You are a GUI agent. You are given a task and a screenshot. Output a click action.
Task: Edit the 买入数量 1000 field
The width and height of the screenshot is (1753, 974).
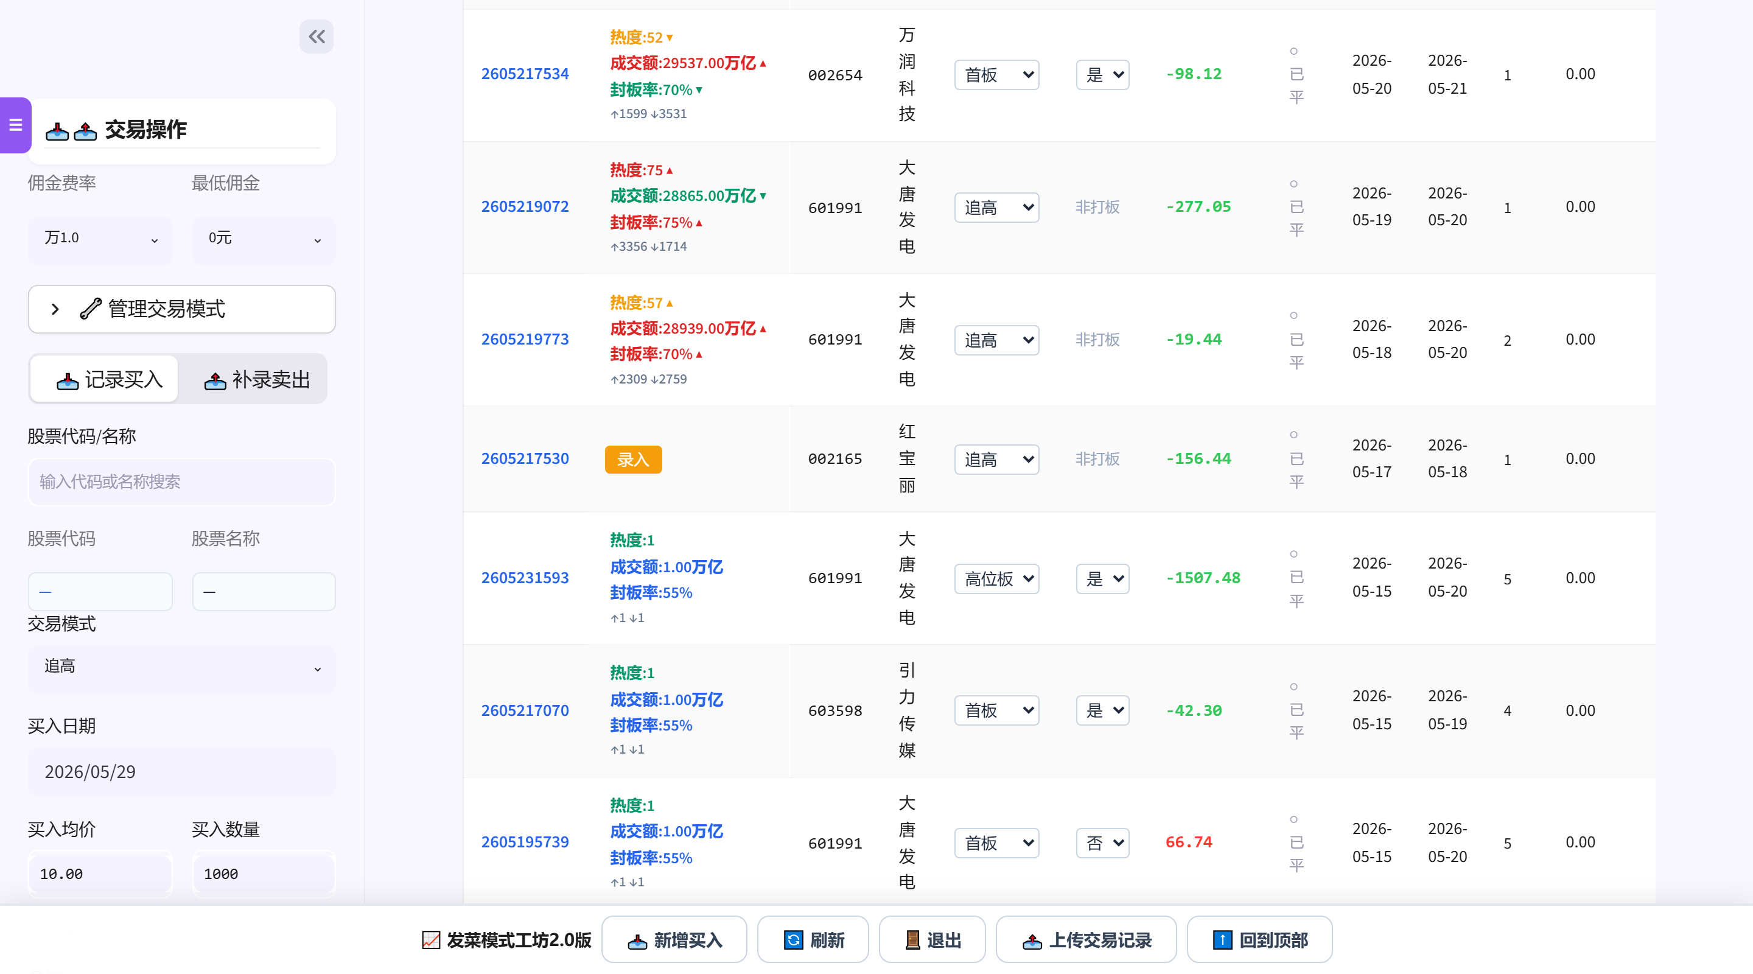click(x=264, y=874)
